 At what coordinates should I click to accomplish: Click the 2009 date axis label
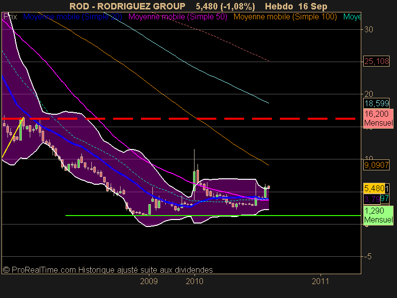tap(149, 281)
